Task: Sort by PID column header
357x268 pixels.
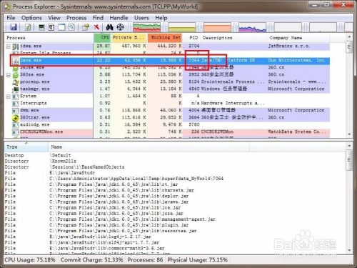Action: (192, 38)
